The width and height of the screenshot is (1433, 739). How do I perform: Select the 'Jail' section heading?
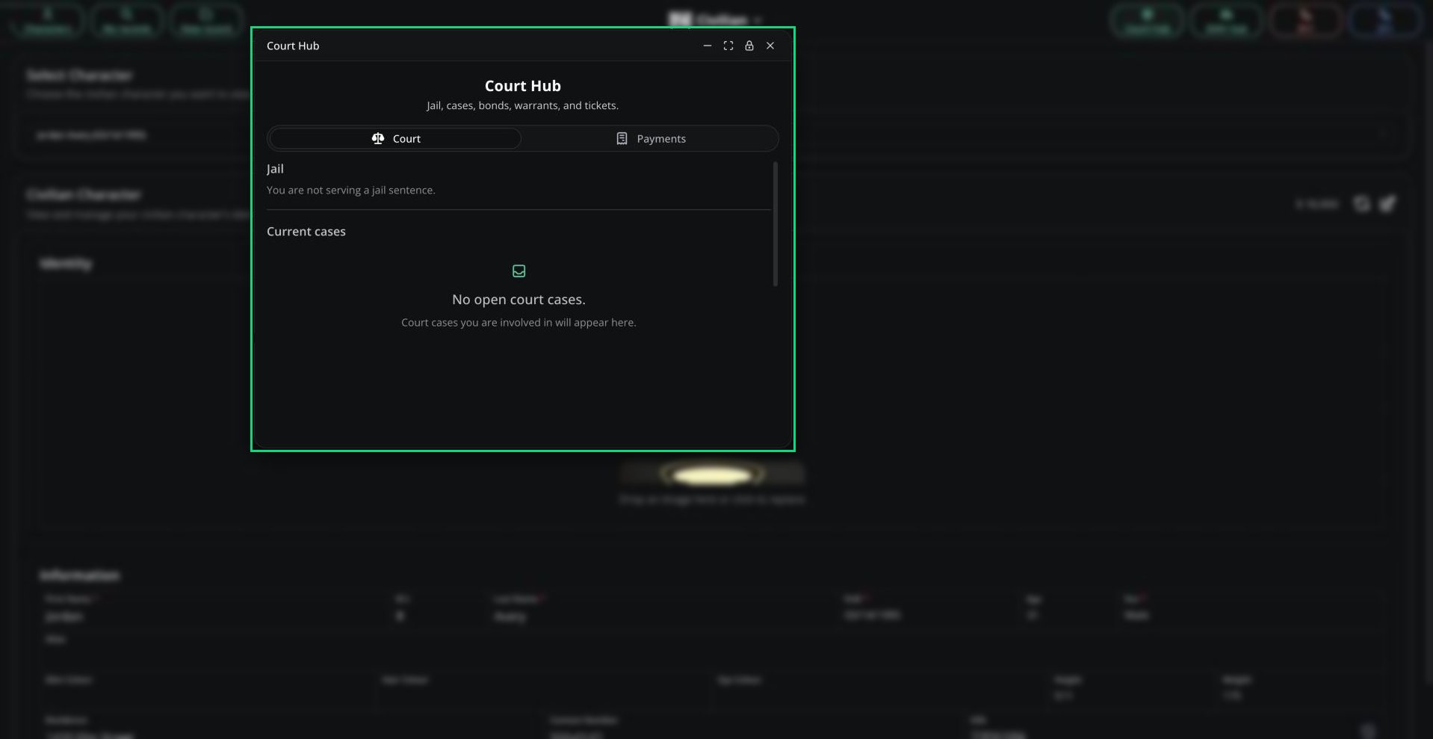(x=275, y=169)
